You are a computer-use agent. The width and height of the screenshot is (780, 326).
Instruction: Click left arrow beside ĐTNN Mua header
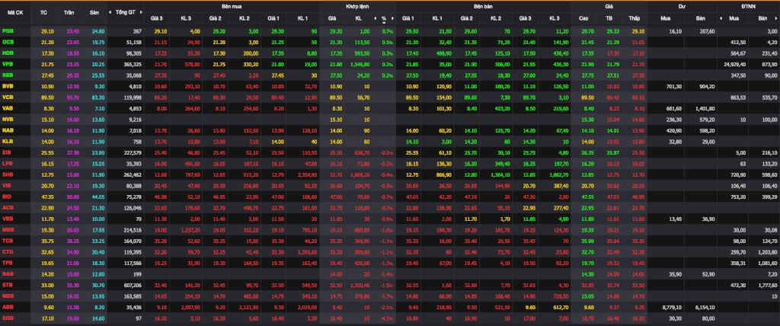tap(722, 18)
